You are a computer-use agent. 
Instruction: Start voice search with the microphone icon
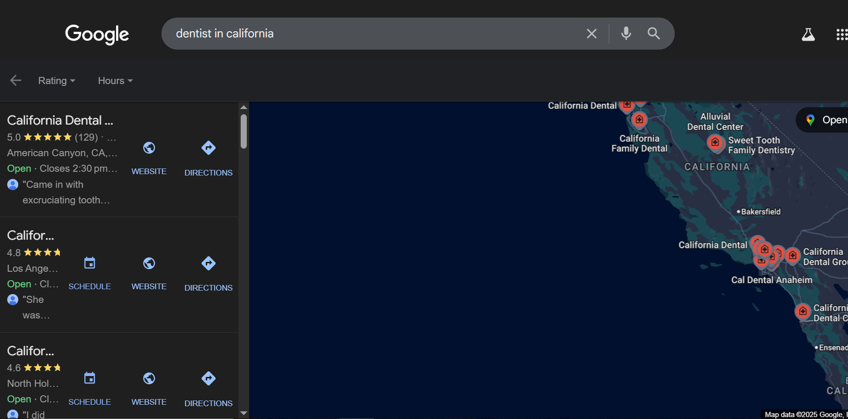click(x=626, y=33)
